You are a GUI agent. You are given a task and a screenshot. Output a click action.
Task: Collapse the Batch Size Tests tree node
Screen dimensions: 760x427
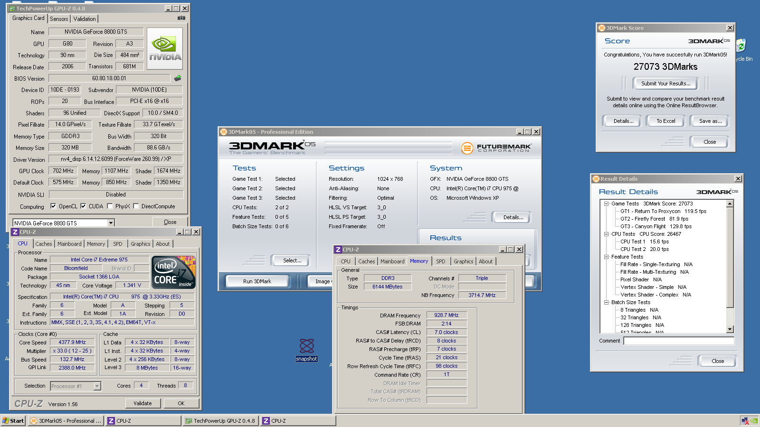tap(606, 302)
